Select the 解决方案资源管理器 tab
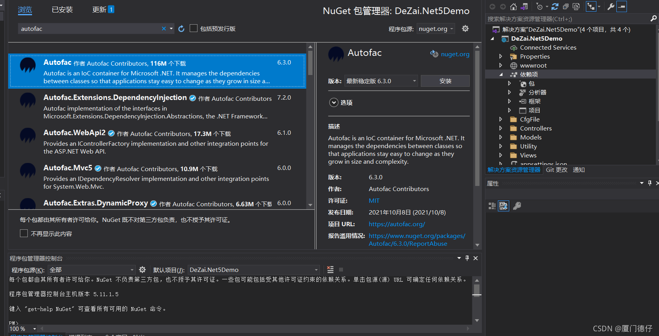Screen dimensions: 659x336 (514, 170)
